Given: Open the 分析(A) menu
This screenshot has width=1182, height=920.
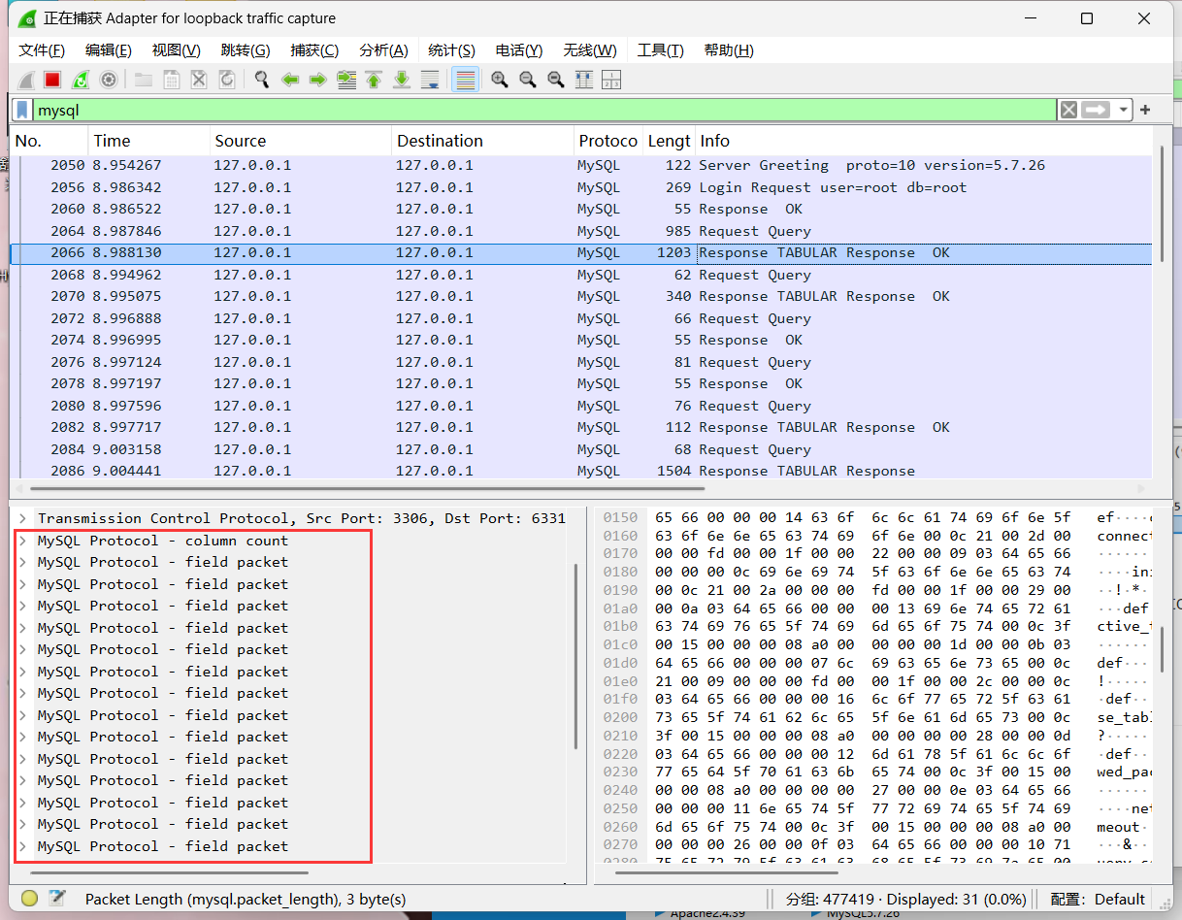Looking at the screenshot, I should point(382,50).
